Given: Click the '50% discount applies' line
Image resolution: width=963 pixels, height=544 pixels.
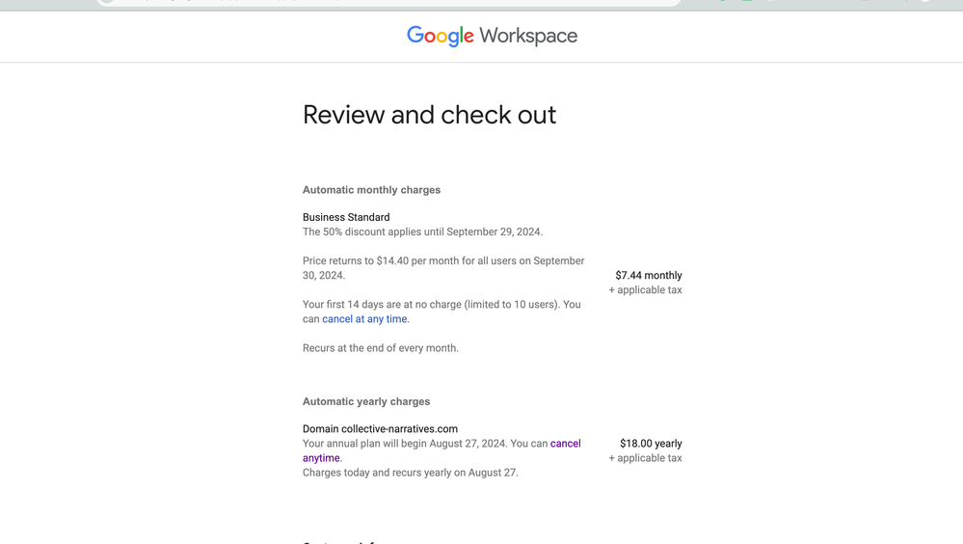Looking at the screenshot, I should point(422,231).
